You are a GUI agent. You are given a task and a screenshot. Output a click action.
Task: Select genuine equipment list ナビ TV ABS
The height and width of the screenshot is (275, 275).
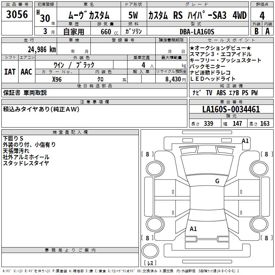pyautogui.click(x=225, y=93)
